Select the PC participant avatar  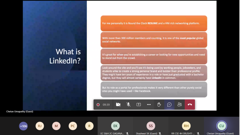point(73,126)
